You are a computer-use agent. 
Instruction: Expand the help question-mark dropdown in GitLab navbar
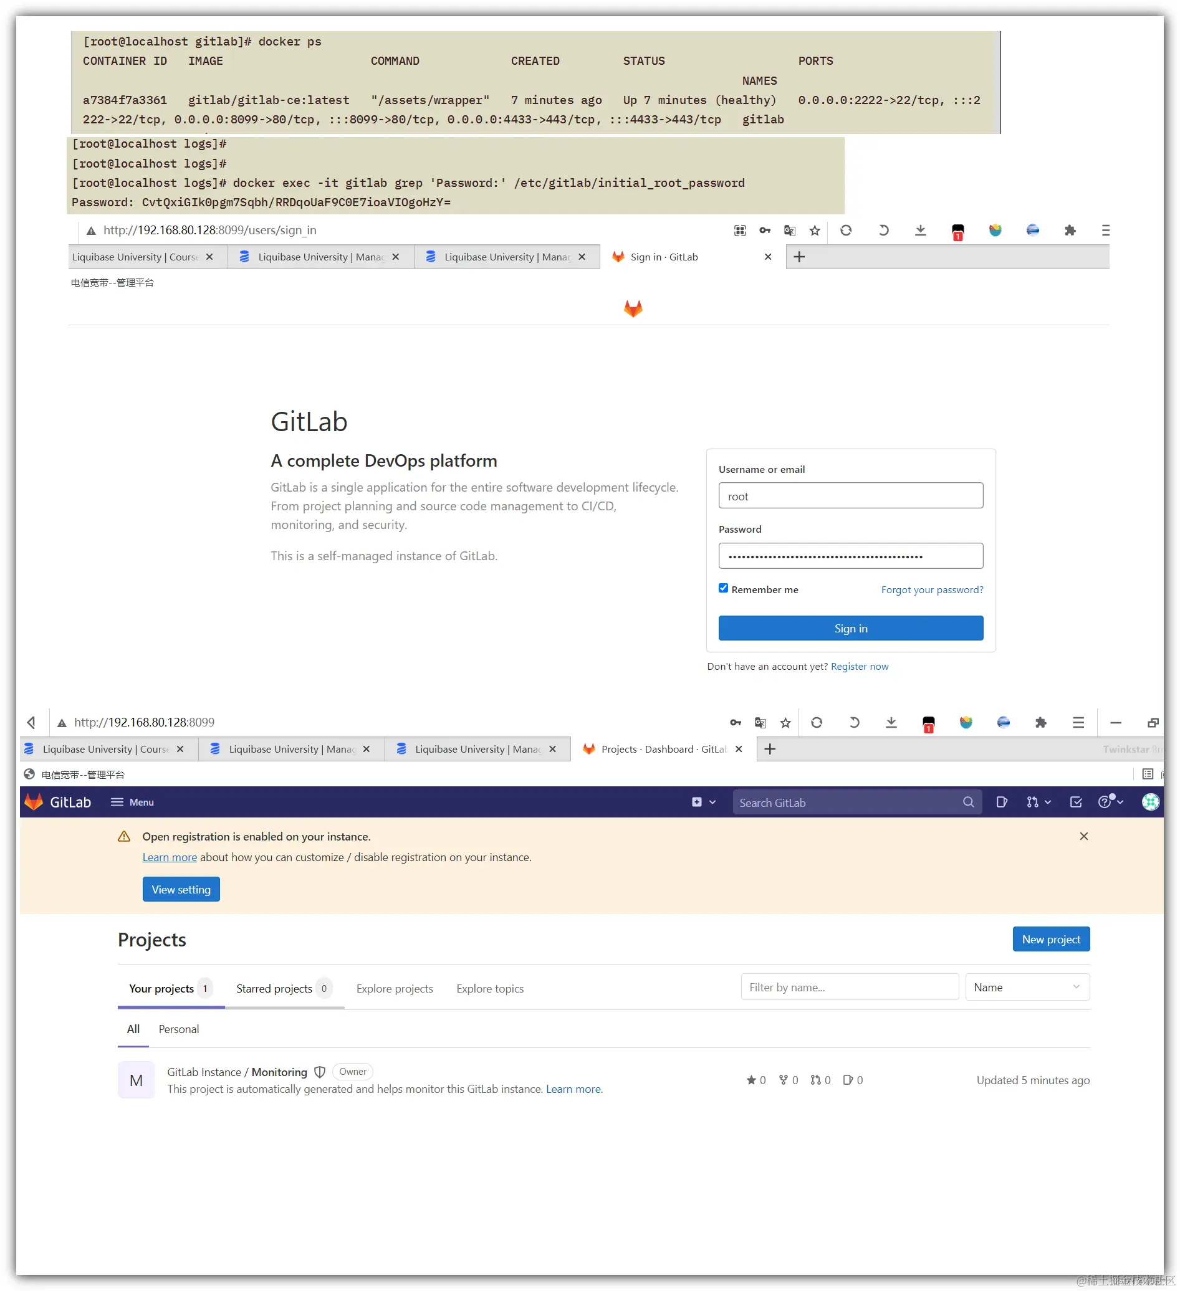coord(1110,801)
